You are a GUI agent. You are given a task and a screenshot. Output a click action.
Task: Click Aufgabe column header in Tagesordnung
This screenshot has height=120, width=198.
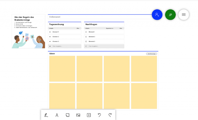click(51, 28)
